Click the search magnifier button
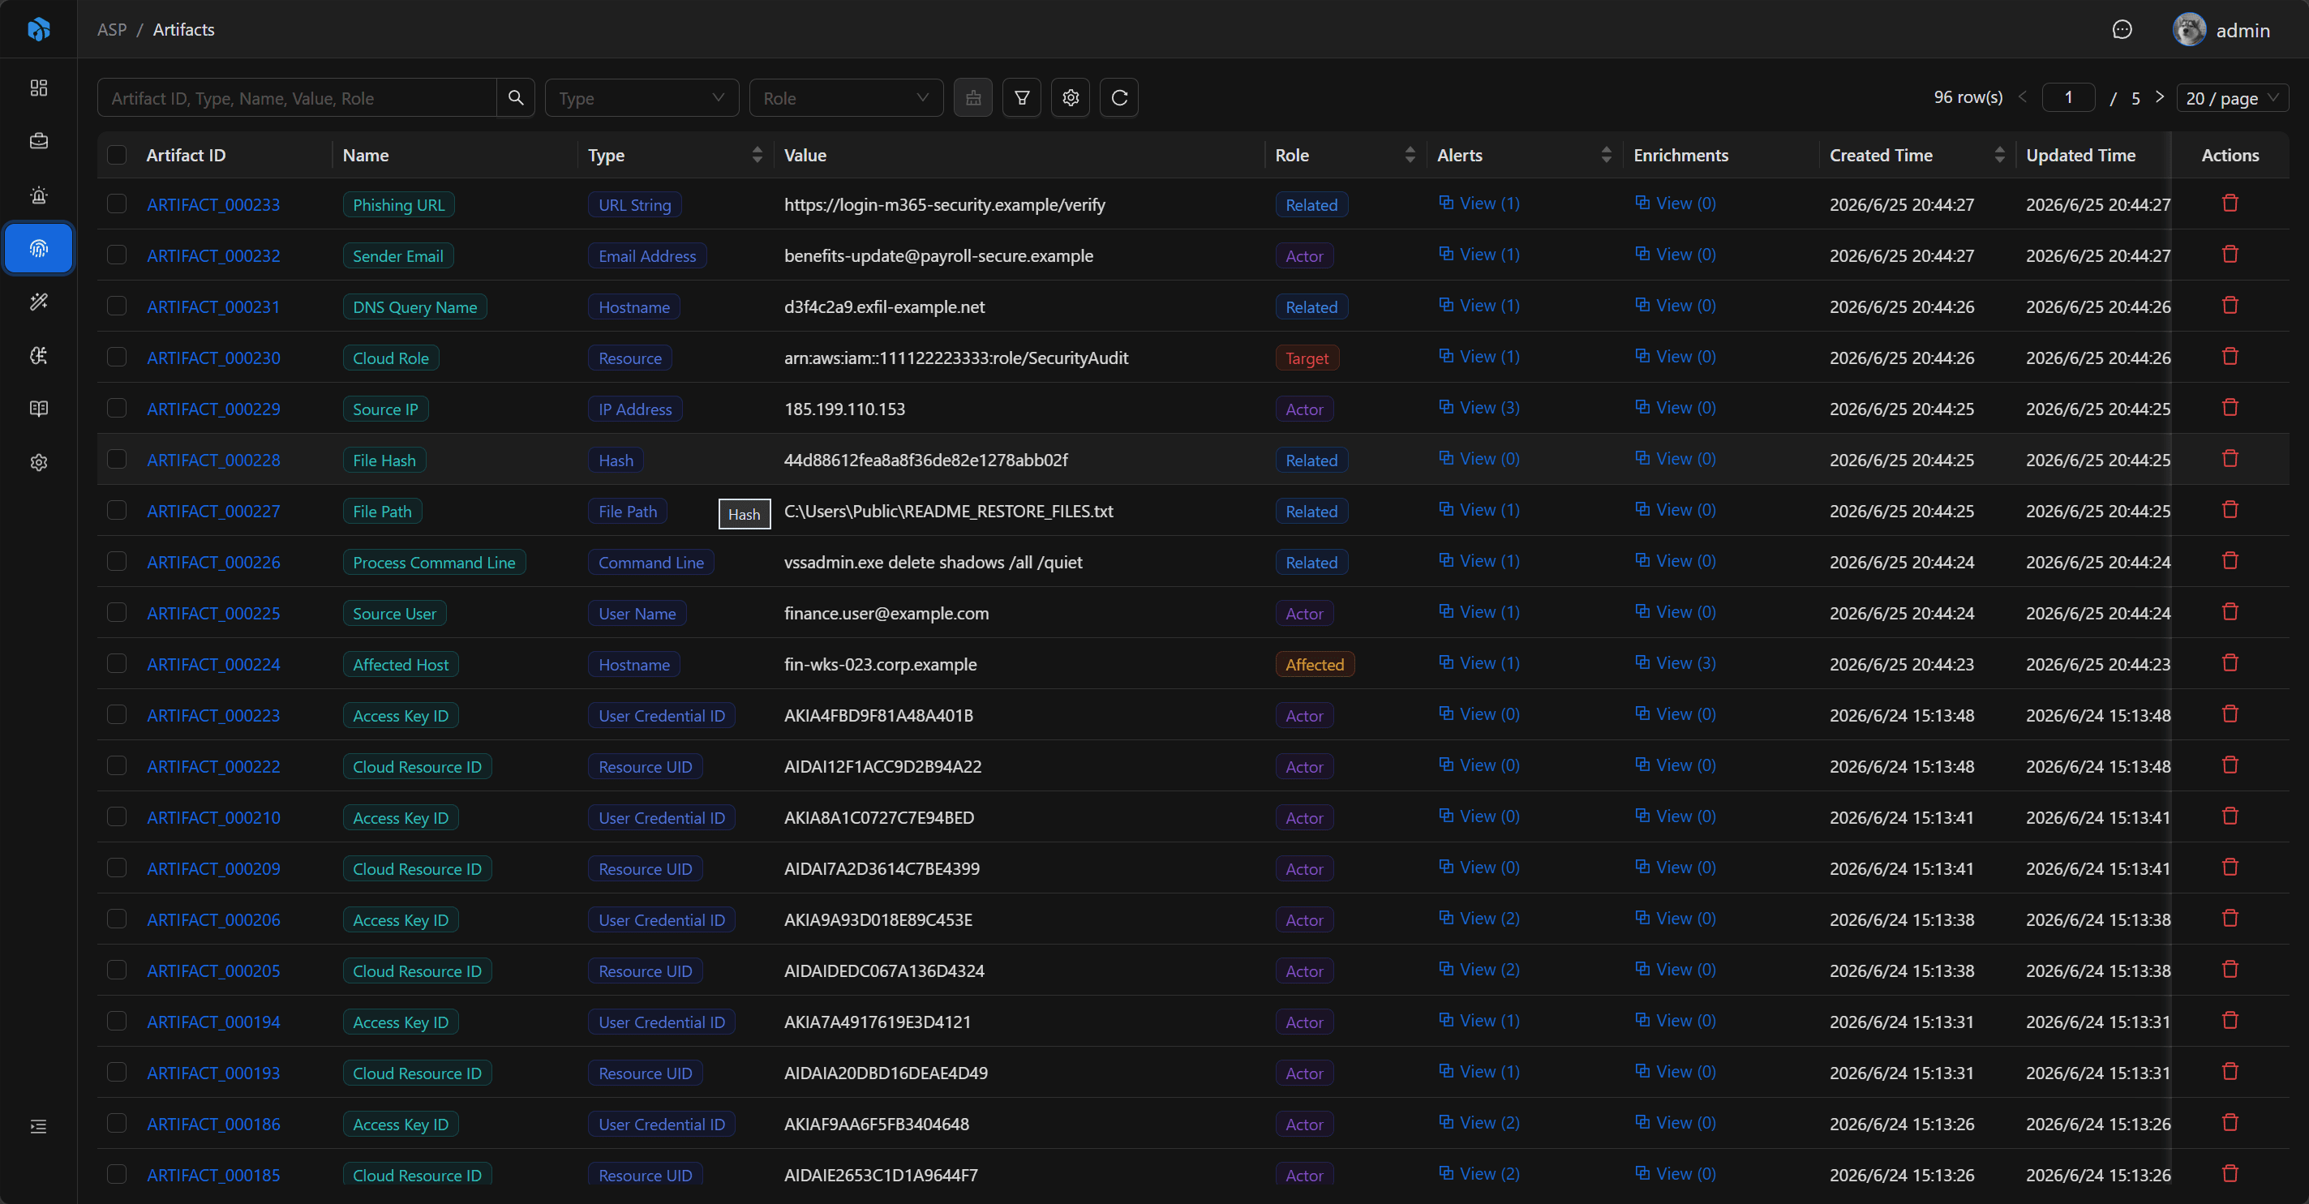The height and width of the screenshot is (1204, 2309). [x=515, y=97]
